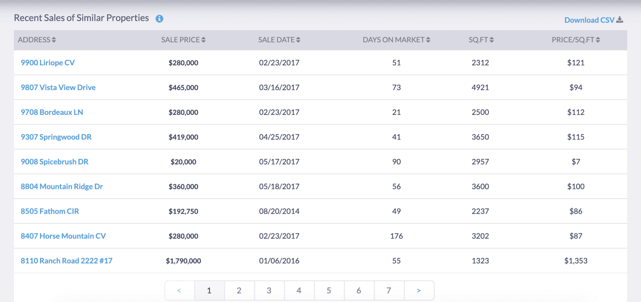This screenshot has height=302, width=641.
Task: Open the 9807 Vista View Drive listing
Action: tap(58, 87)
